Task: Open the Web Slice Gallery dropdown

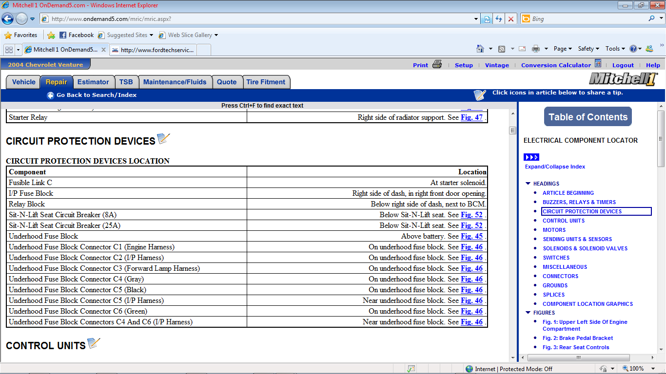Action: 216,35
